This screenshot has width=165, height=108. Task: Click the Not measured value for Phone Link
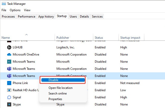[x=130, y=83]
